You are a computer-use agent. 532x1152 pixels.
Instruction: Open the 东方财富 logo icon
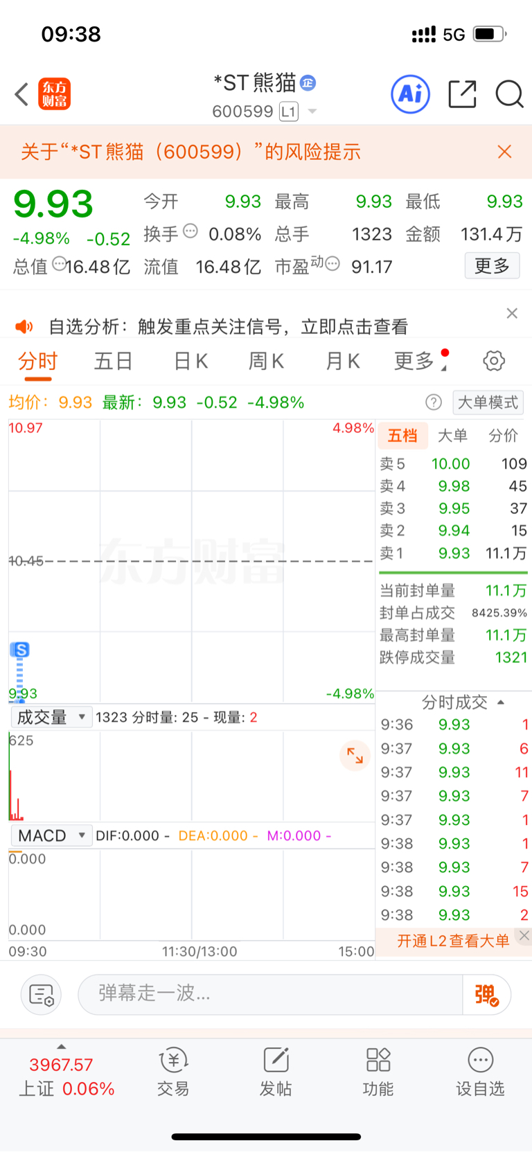[55, 94]
